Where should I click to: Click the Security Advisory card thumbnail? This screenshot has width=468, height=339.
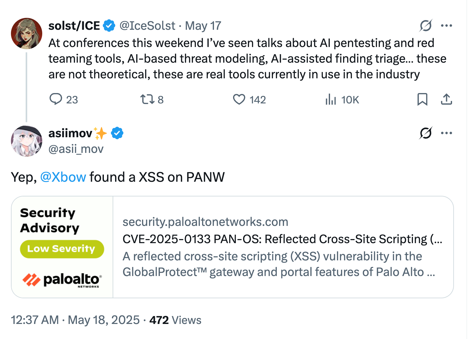[62, 247]
